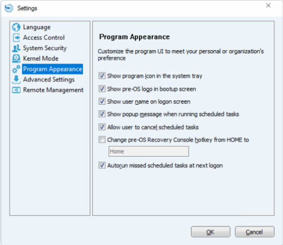
Task: Turn off popup message for scheduled tasks
Action: pyautogui.click(x=102, y=114)
